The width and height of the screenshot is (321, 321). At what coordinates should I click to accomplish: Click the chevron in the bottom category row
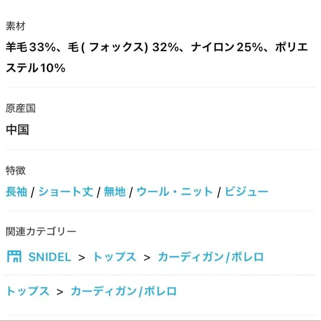(x=60, y=291)
